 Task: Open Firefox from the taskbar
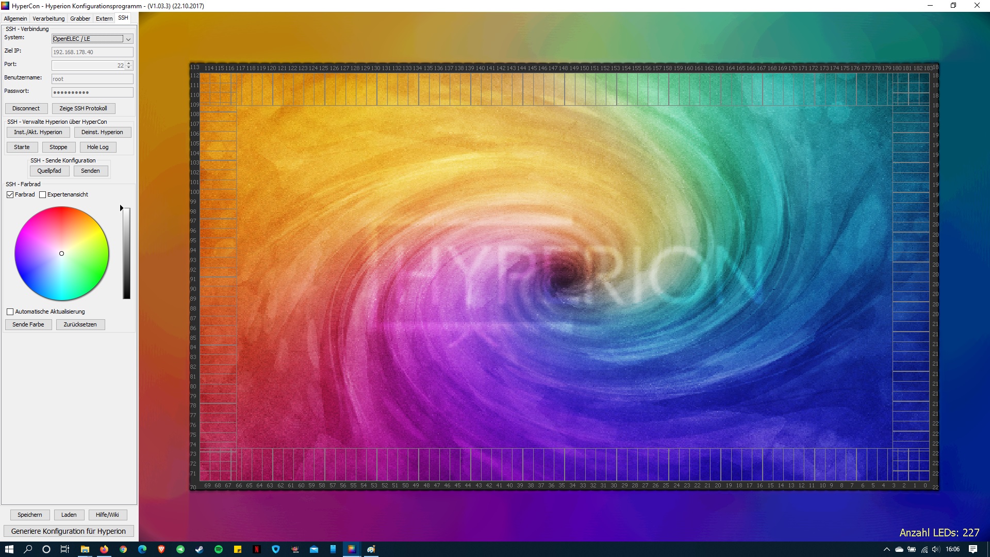tap(104, 549)
